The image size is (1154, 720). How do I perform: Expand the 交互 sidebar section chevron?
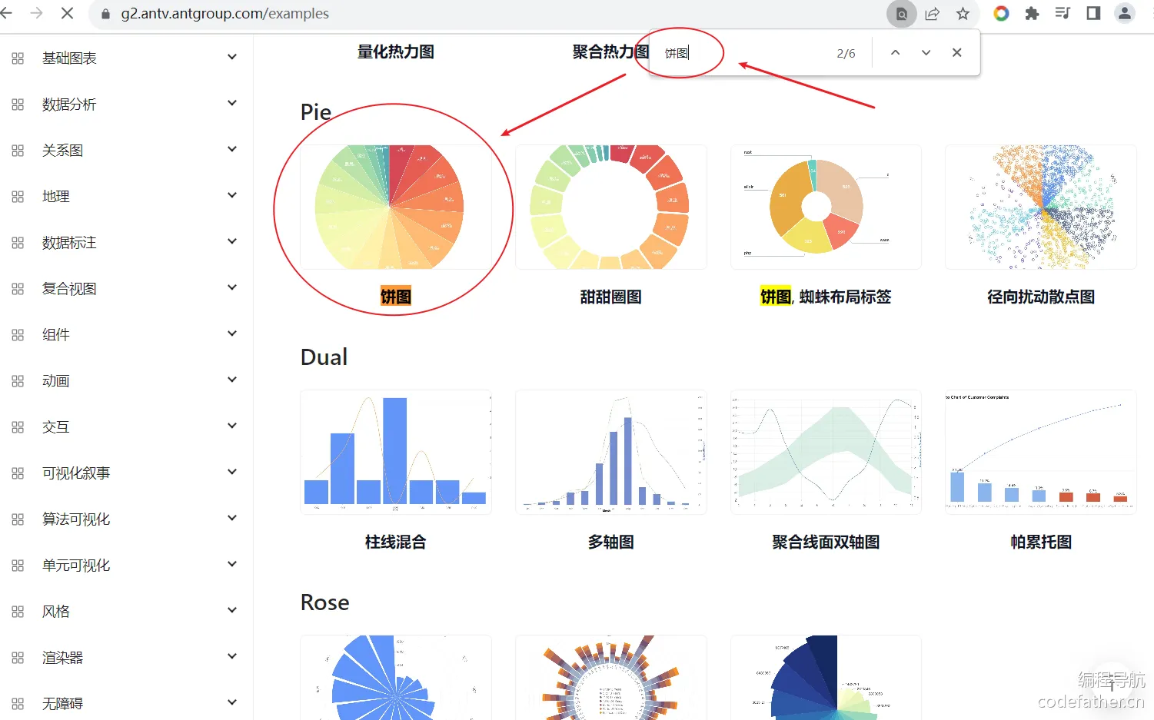click(x=232, y=426)
